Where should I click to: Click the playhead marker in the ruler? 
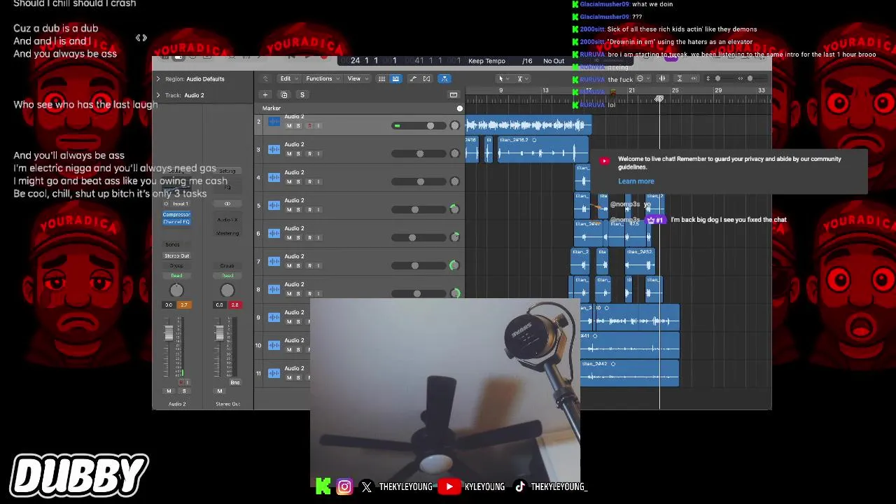coord(659,99)
